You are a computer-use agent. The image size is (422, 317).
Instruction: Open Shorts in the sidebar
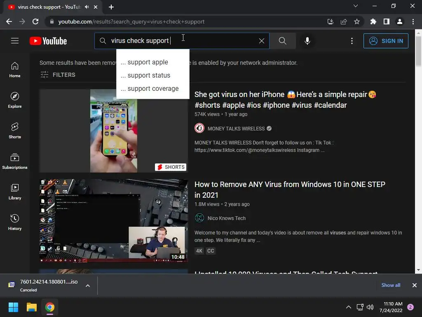(15, 131)
